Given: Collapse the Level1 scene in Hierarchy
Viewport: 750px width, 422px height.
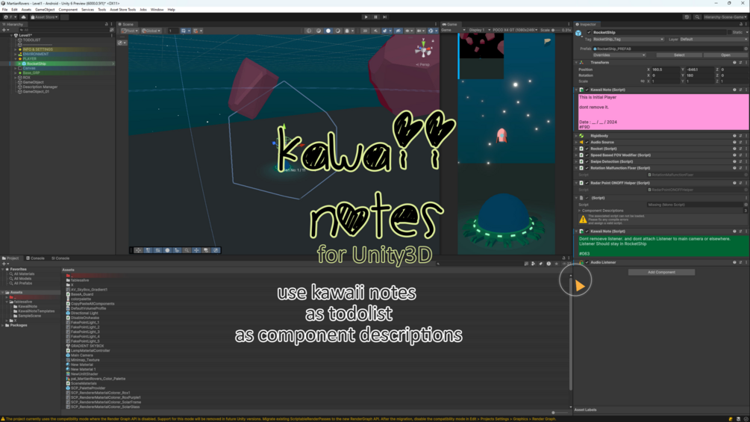Looking at the screenshot, I should tap(11, 35).
